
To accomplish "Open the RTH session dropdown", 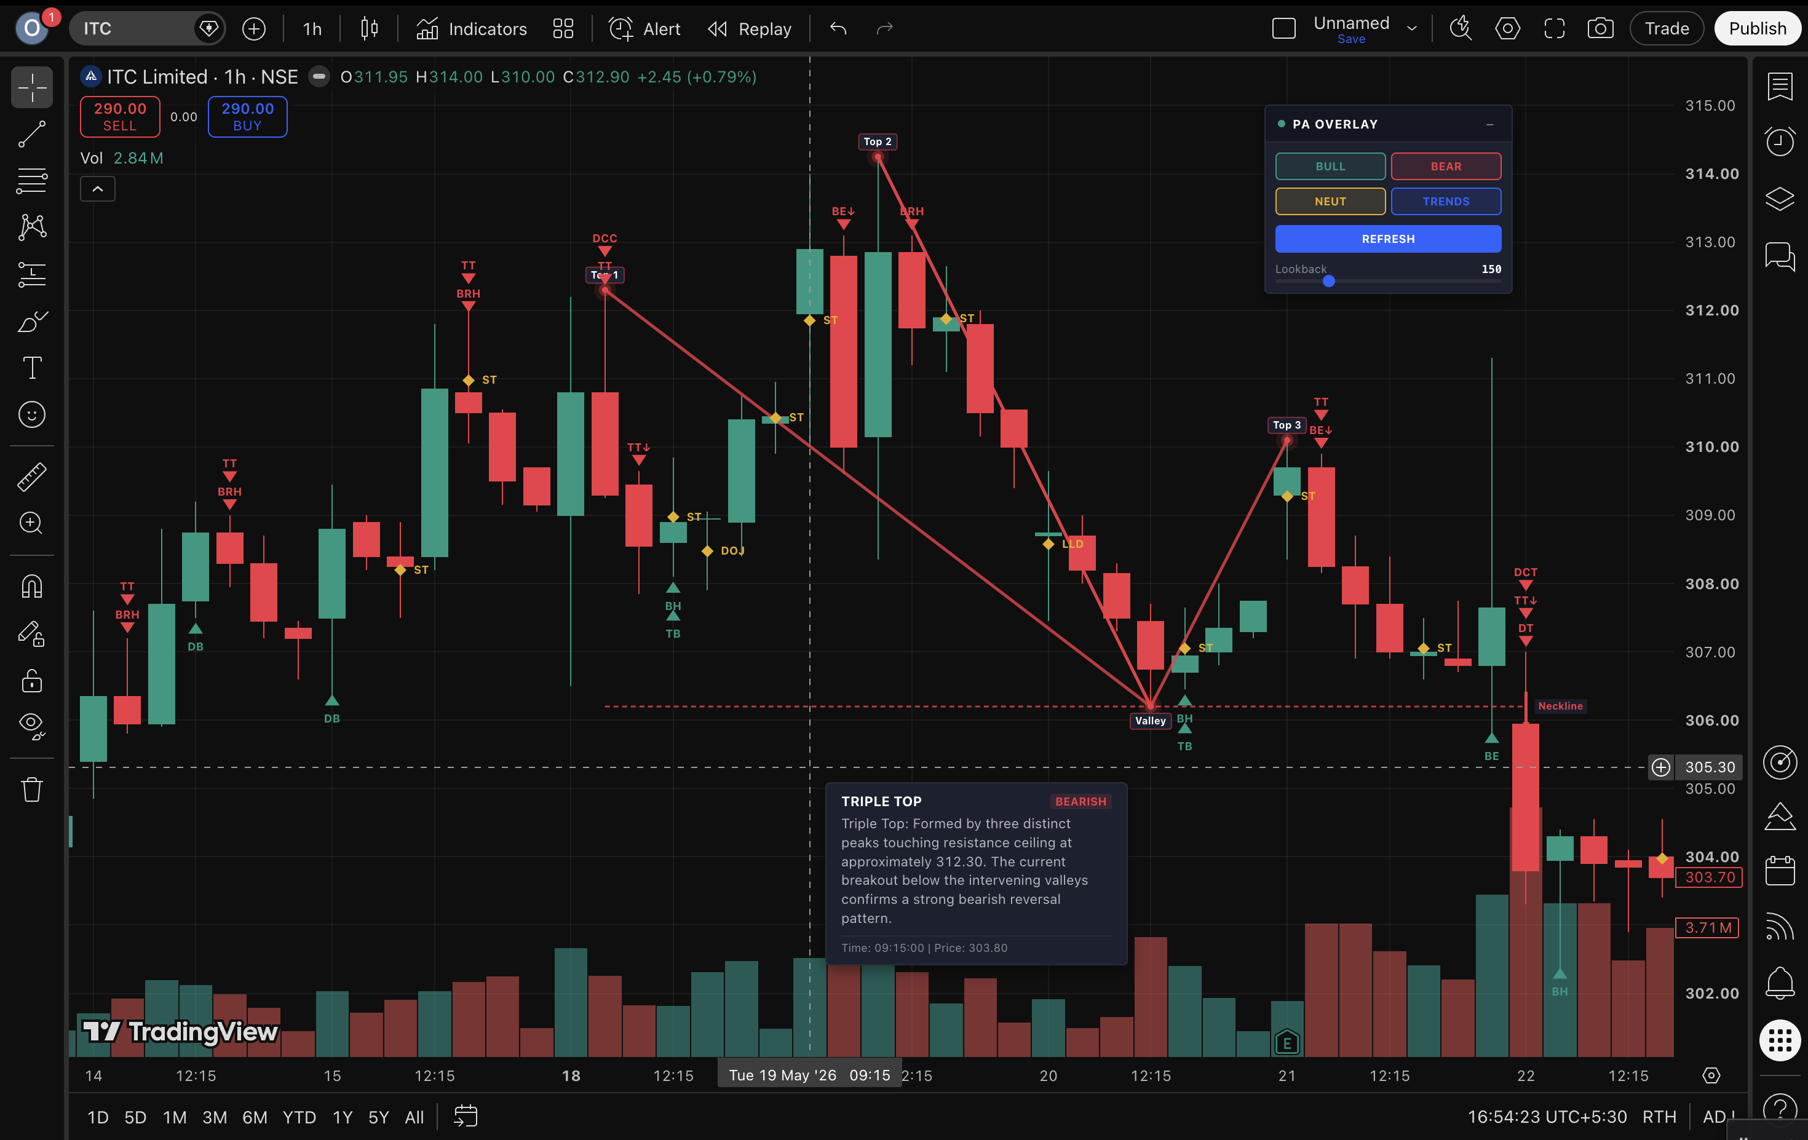I will click(1659, 1117).
